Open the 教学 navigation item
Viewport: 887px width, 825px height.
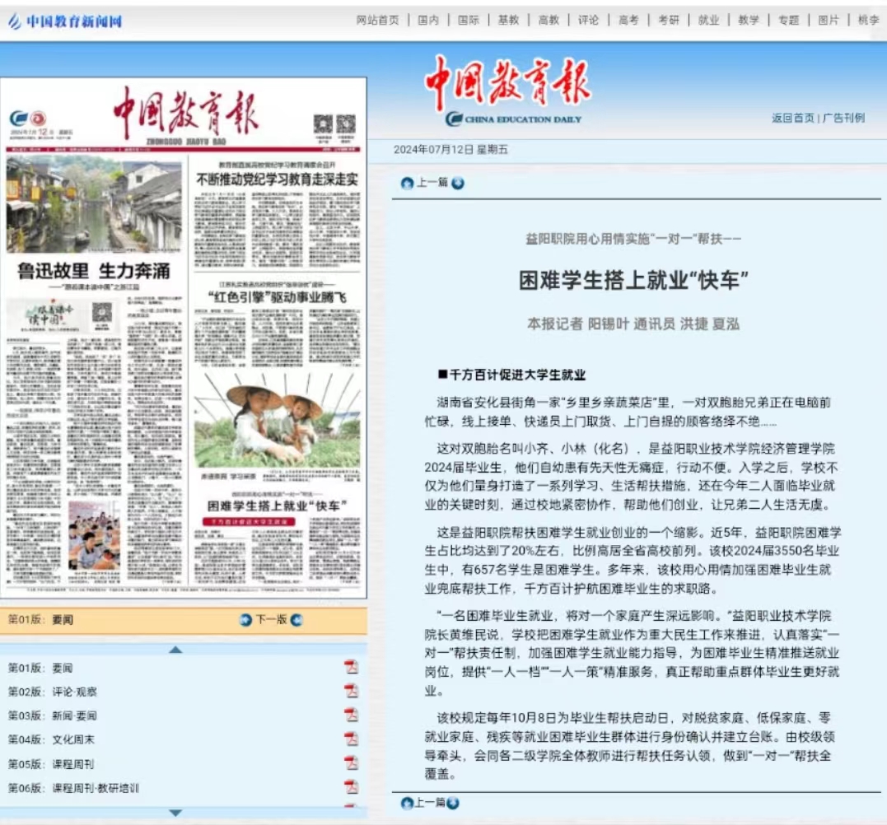(749, 21)
